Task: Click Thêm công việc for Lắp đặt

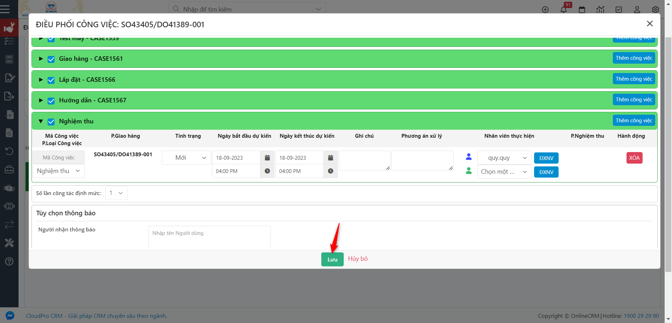Action: (634, 79)
